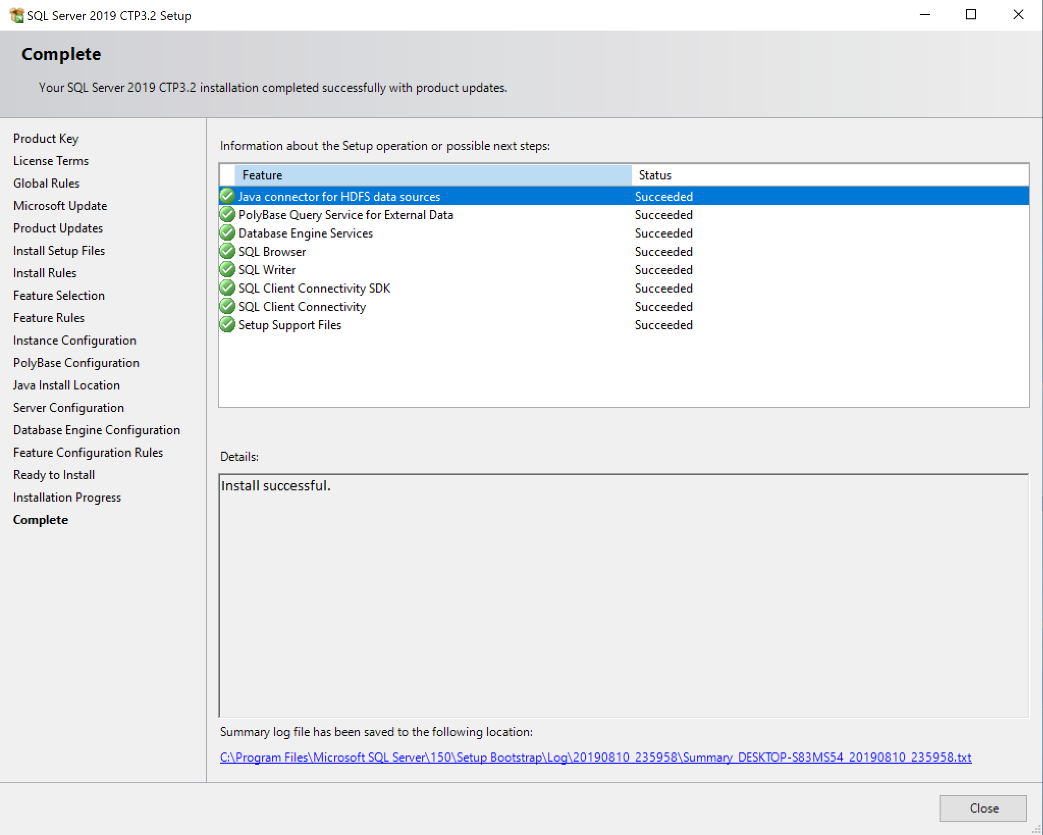Click the SQL Browser status icon
Screen dimensions: 1043x835
click(x=226, y=251)
